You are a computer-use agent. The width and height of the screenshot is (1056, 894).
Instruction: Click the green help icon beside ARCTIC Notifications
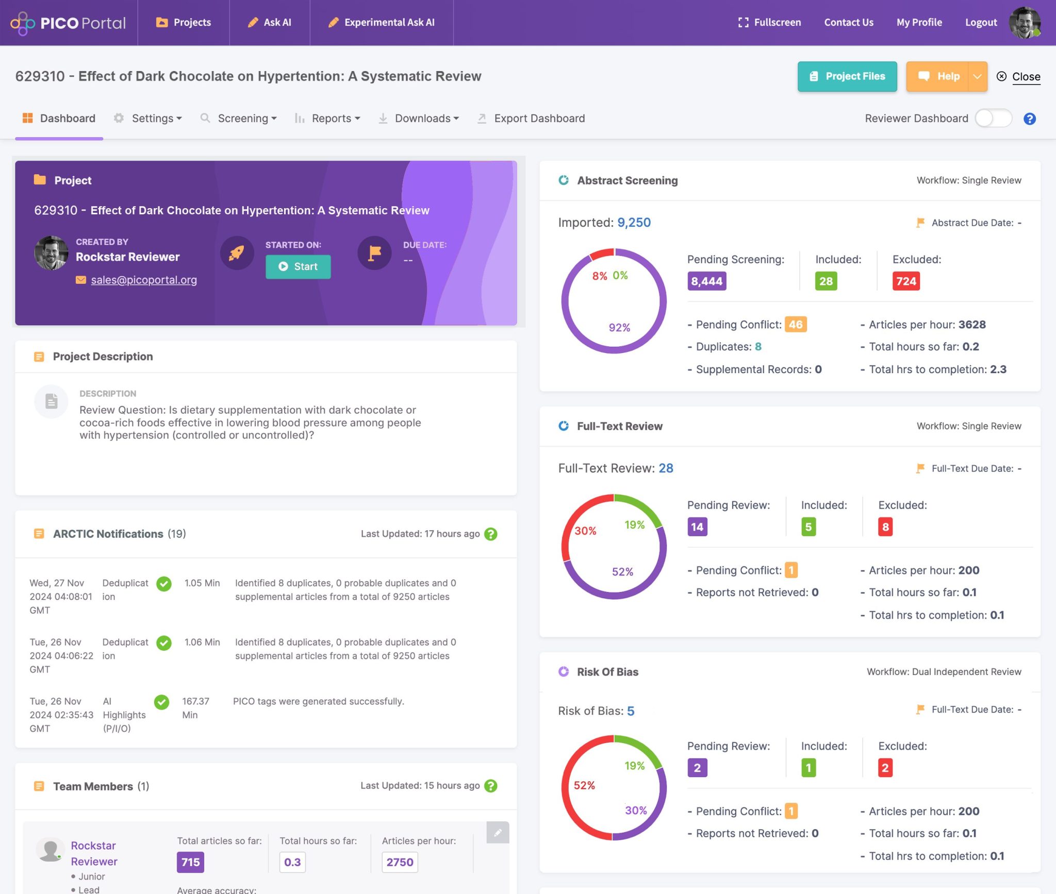(x=491, y=534)
